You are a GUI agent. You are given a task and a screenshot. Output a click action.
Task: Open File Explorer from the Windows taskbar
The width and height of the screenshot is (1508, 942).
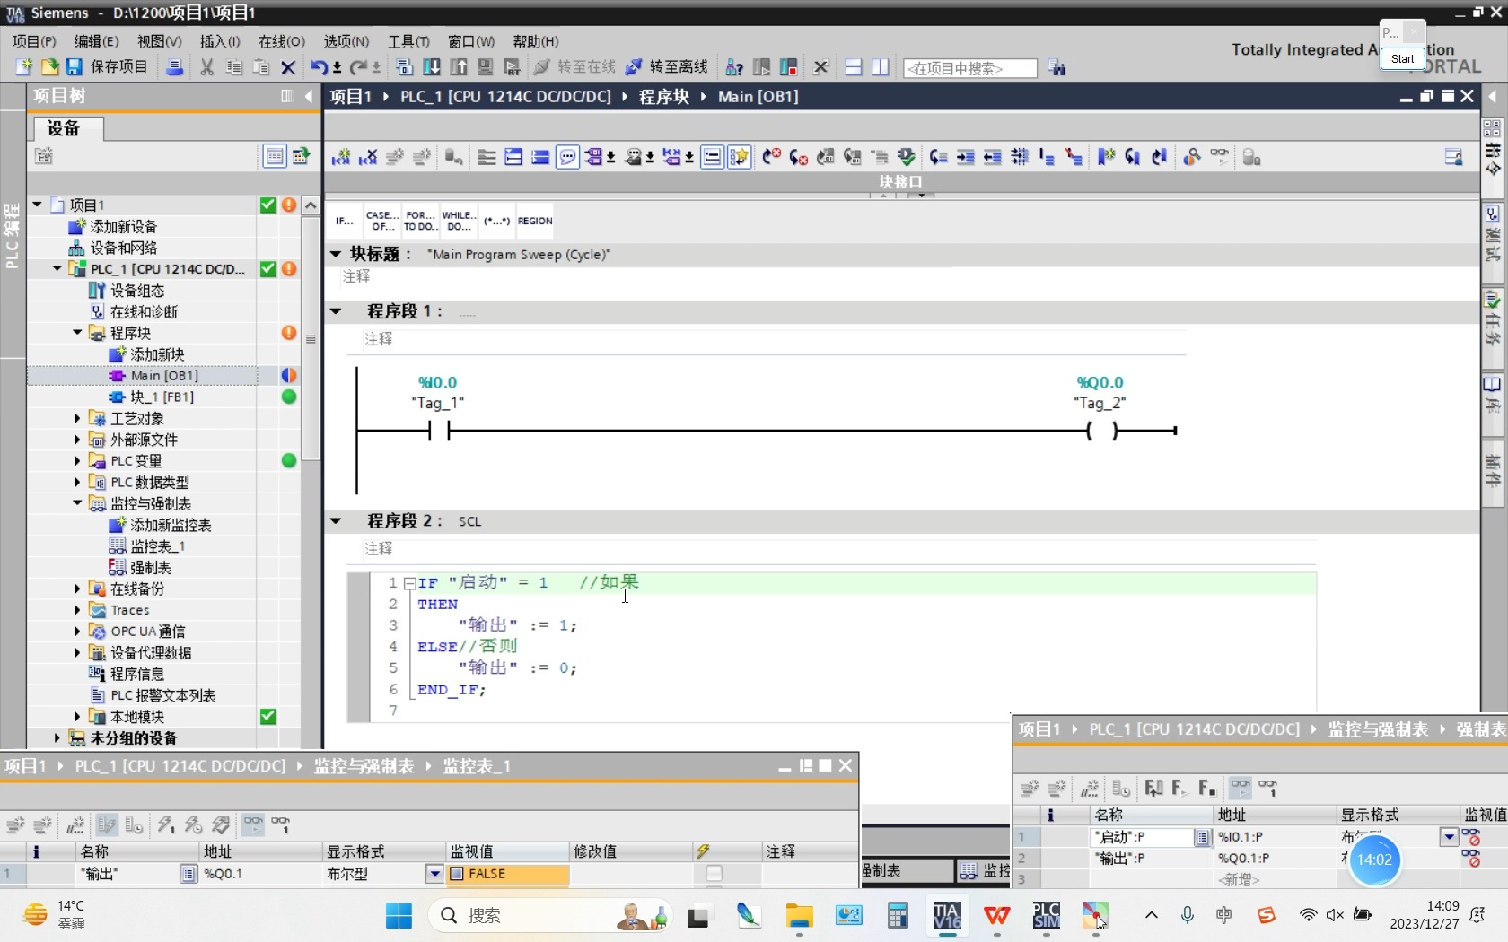point(799,916)
